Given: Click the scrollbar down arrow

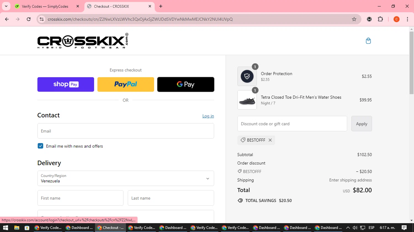Looking at the screenshot, I should click(412, 220).
